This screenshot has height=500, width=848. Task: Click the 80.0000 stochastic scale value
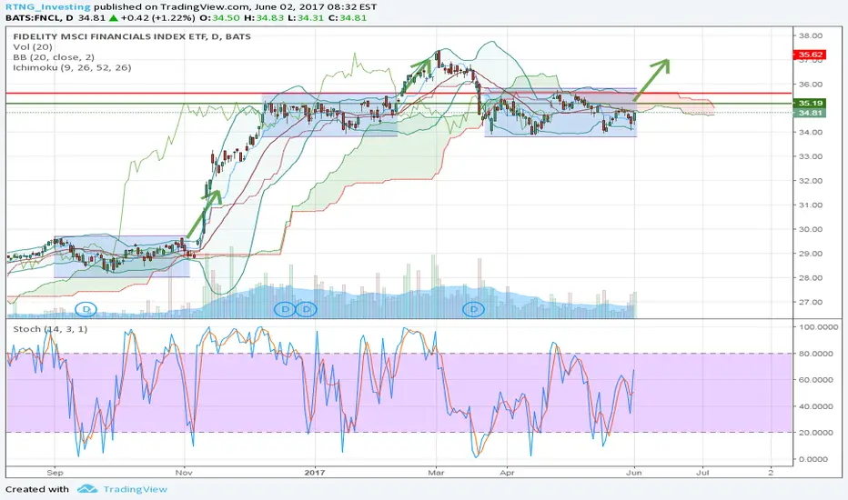[817, 354]
